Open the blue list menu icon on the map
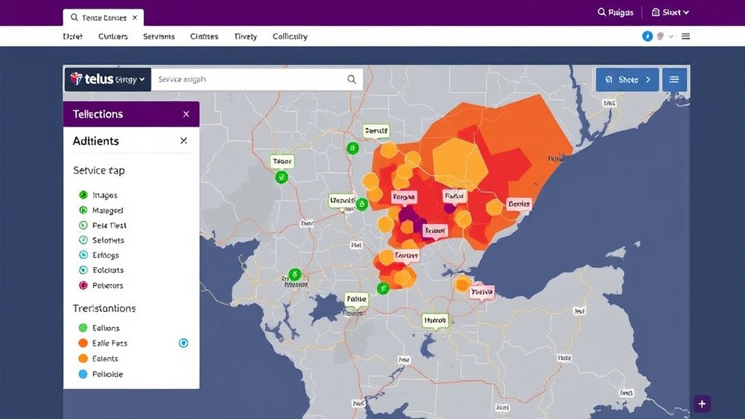The width and height of the screenshot is (745, 419). (674, 79)
